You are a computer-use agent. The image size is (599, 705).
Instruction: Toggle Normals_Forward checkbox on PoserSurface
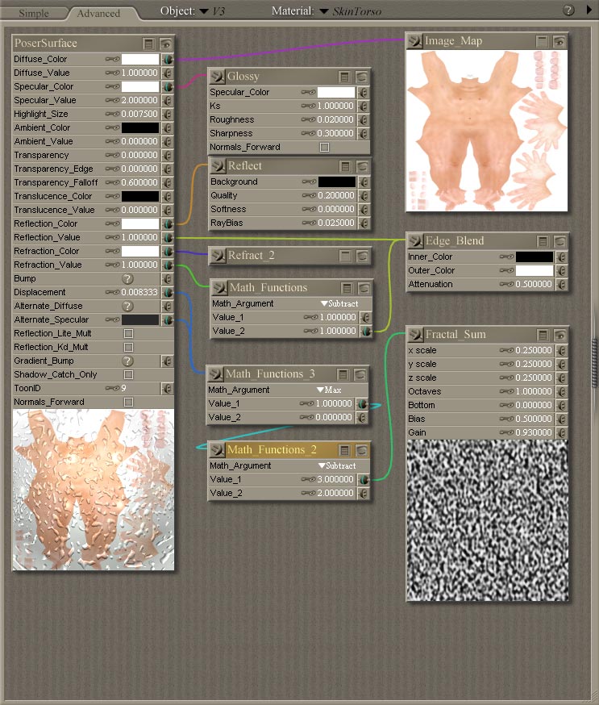(x=128, y=403)
